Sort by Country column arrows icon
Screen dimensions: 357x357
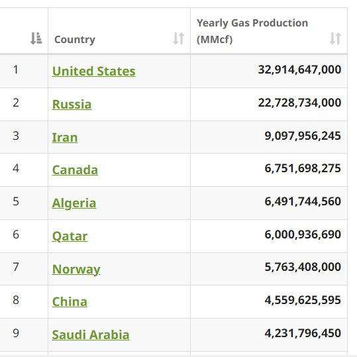coord(179,38)
